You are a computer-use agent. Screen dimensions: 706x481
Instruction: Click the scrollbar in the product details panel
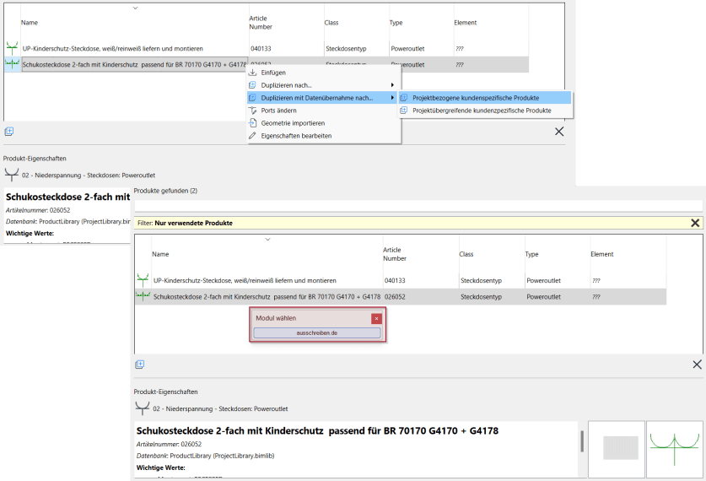(x=580, y=441)
